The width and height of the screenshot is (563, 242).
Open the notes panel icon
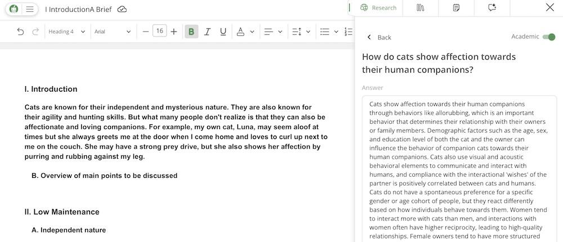tap(456, 8)
